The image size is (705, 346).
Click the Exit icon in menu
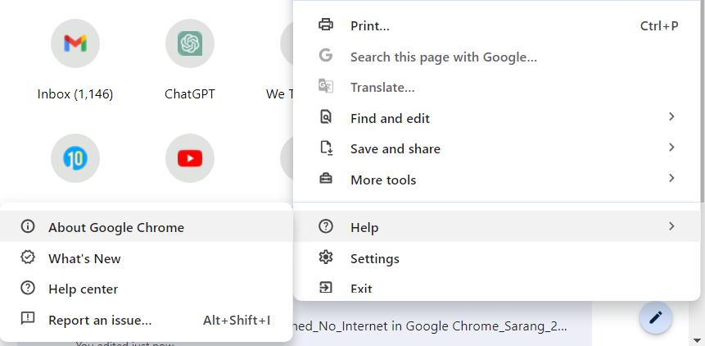click(326, 288)
